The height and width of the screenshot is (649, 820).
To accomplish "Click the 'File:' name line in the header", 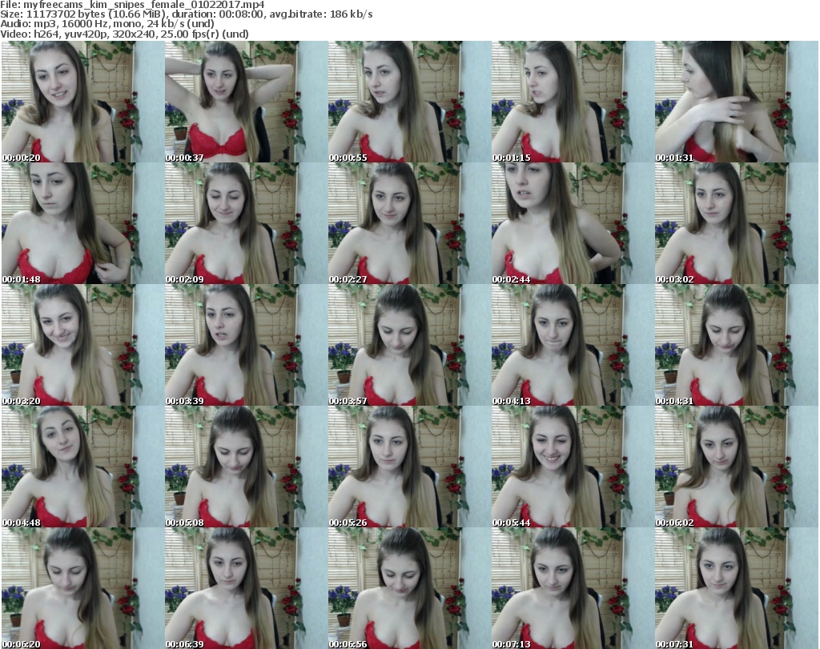I will click(132, 5).
